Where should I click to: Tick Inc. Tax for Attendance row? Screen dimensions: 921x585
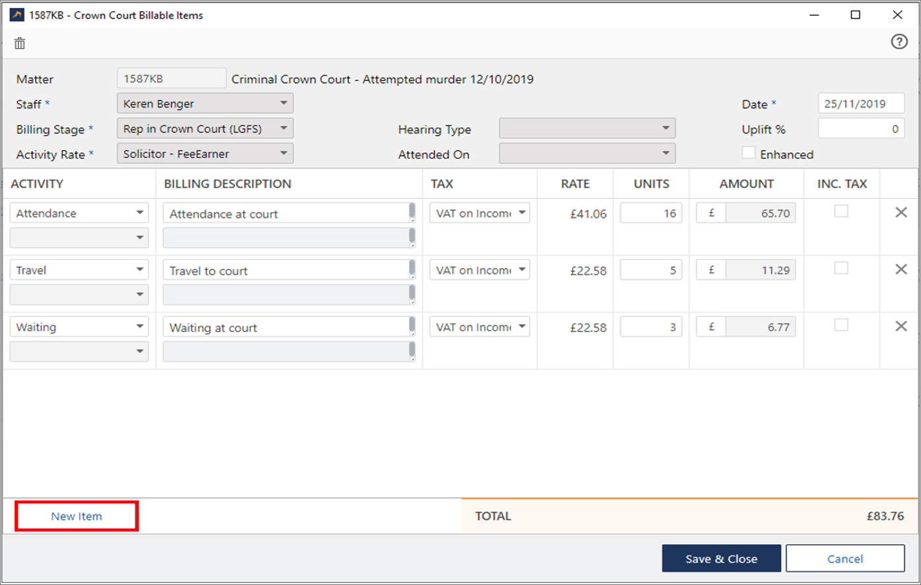click(x=840, y=212)
